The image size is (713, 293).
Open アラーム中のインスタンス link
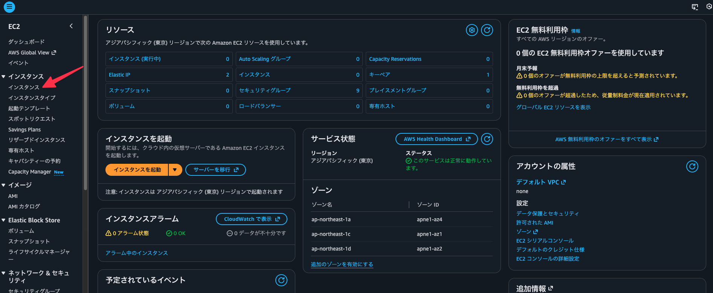coord(136,253)
